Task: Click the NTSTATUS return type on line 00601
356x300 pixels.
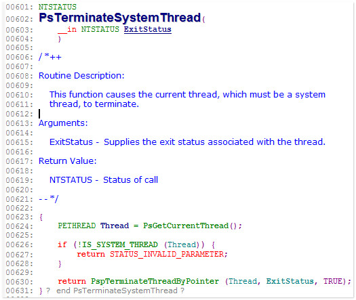Action: pyautogui.click(x=58, y=7)
